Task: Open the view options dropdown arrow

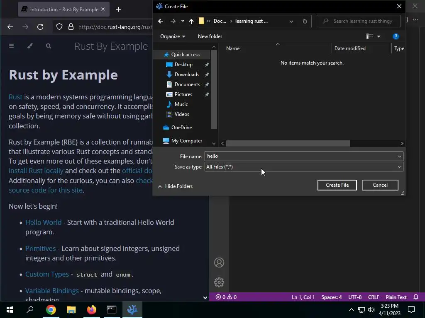Action: click(379, 36)
